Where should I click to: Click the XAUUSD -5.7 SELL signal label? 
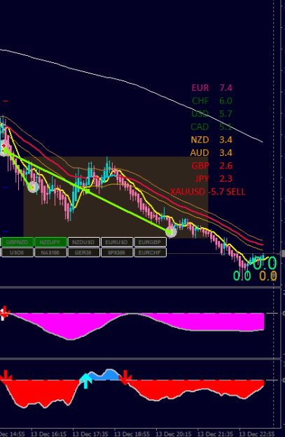click(x=208, y=192)
